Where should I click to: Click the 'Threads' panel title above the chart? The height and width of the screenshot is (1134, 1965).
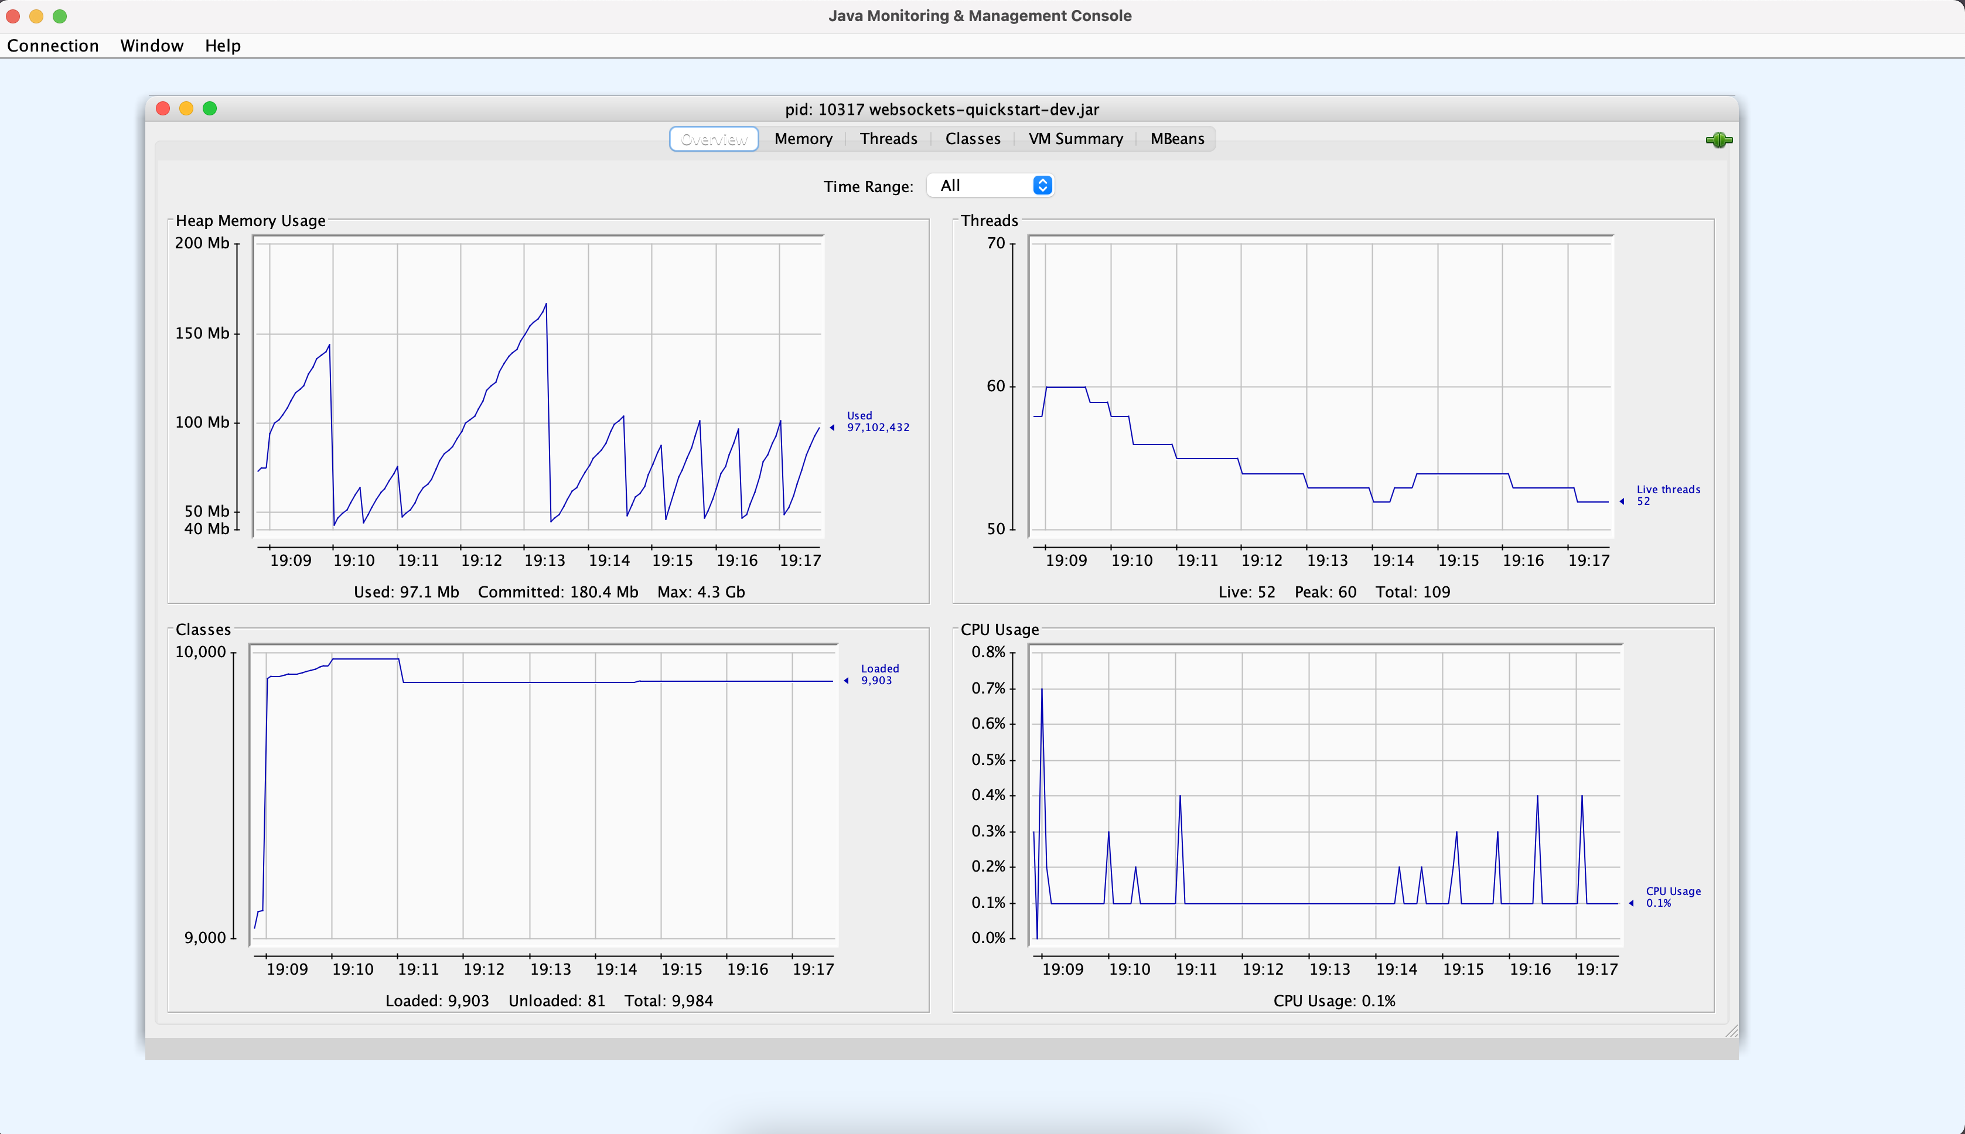989,221
